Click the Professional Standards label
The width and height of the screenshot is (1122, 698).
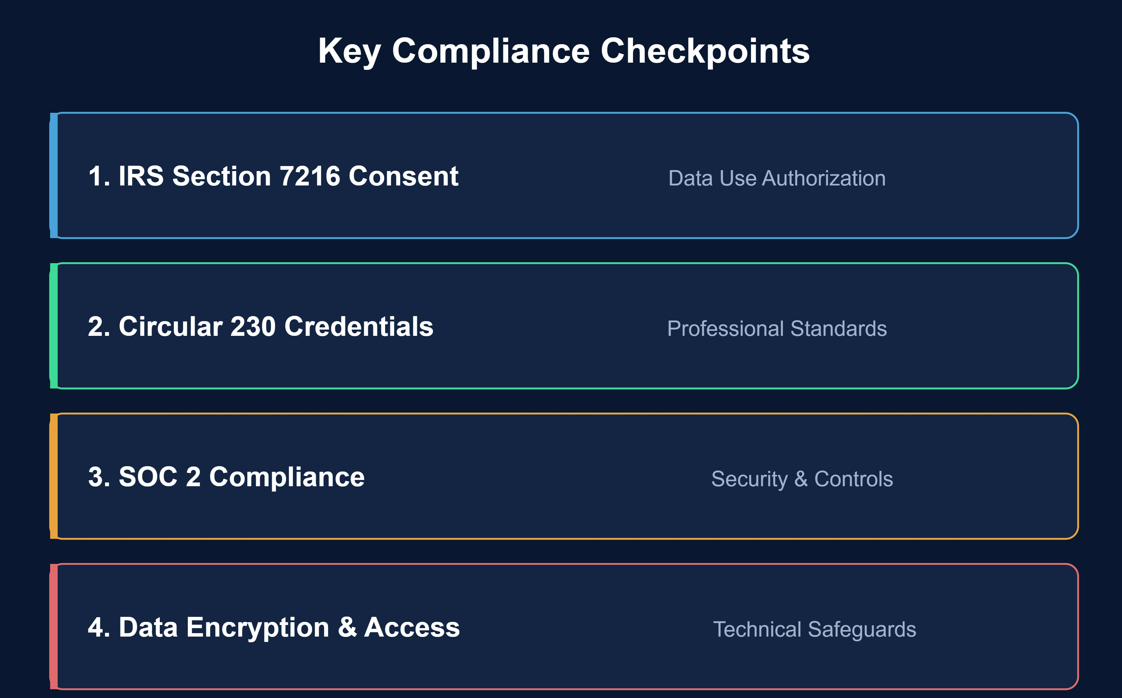777,329
